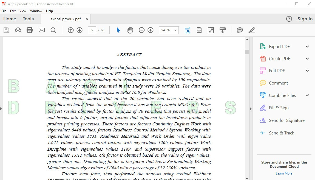Go to next page arrow
Screen dimensions: 315x180
(80, 30)
